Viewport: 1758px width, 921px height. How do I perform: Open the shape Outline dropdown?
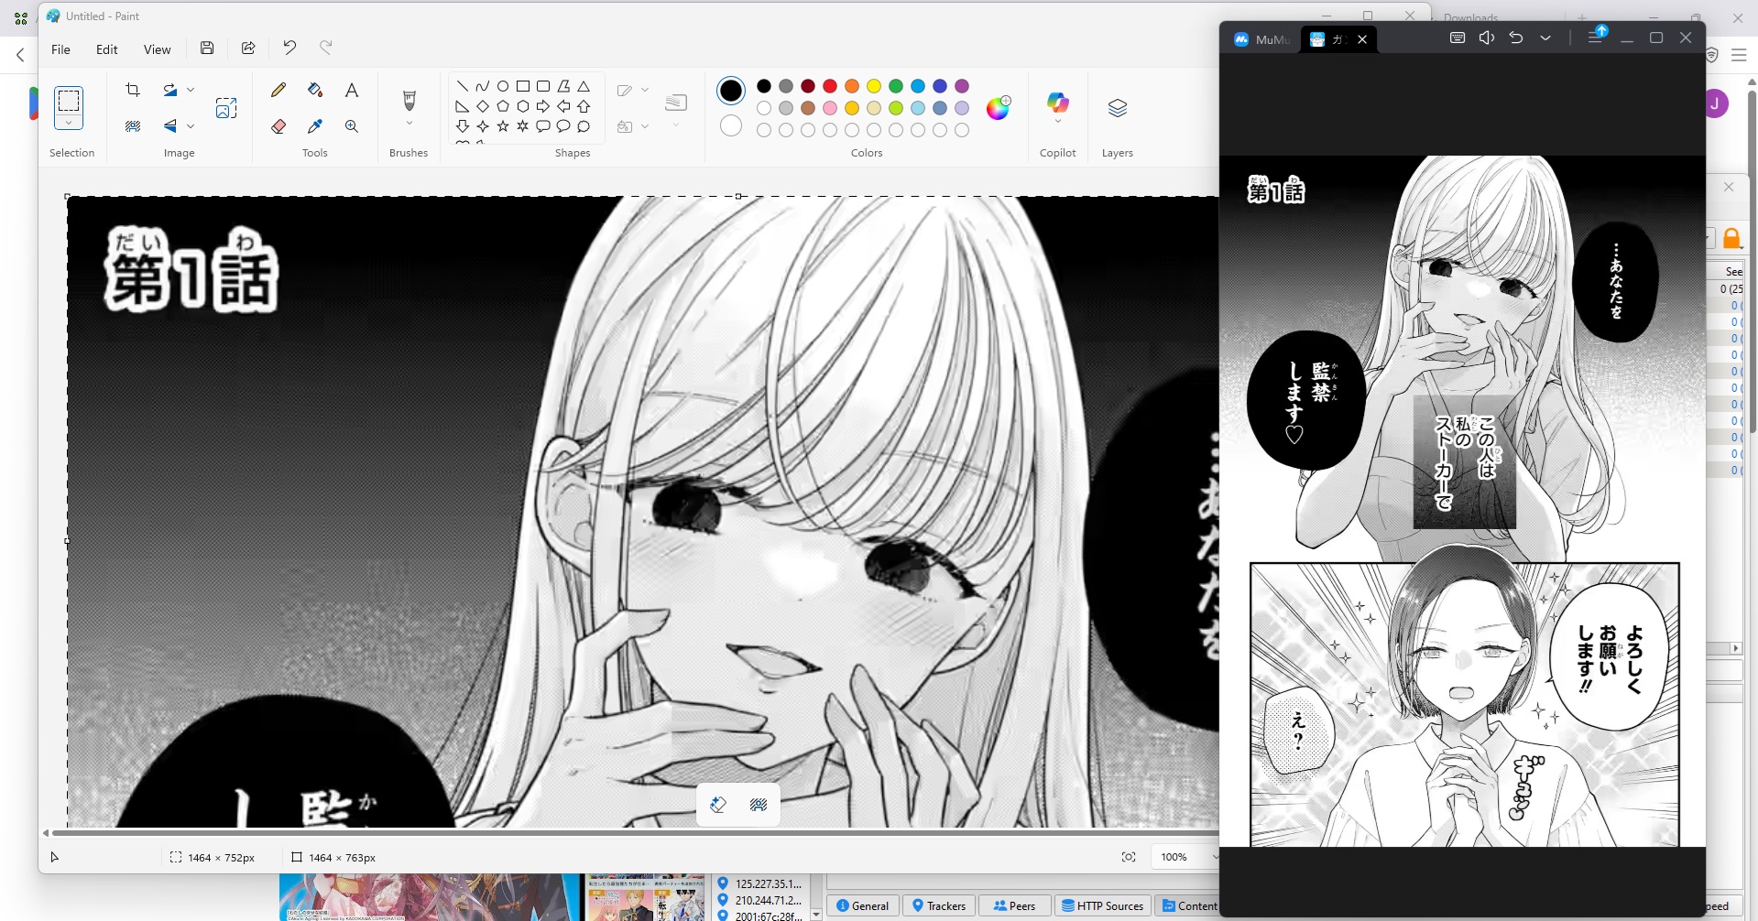click(632, 90)
